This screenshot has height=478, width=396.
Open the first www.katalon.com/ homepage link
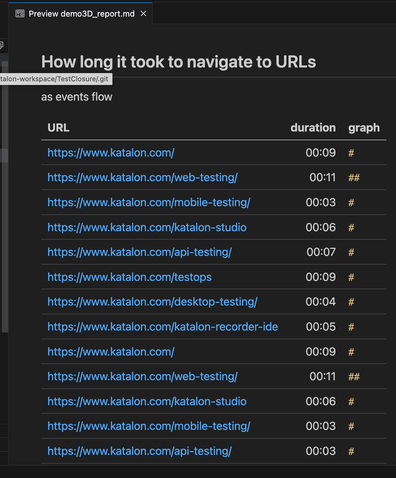click(111, 153)
